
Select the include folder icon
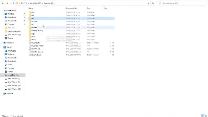click(30, 21)
